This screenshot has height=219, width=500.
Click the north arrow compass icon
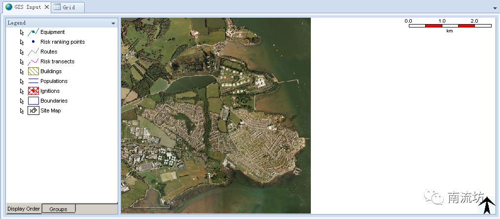(487, 205)
